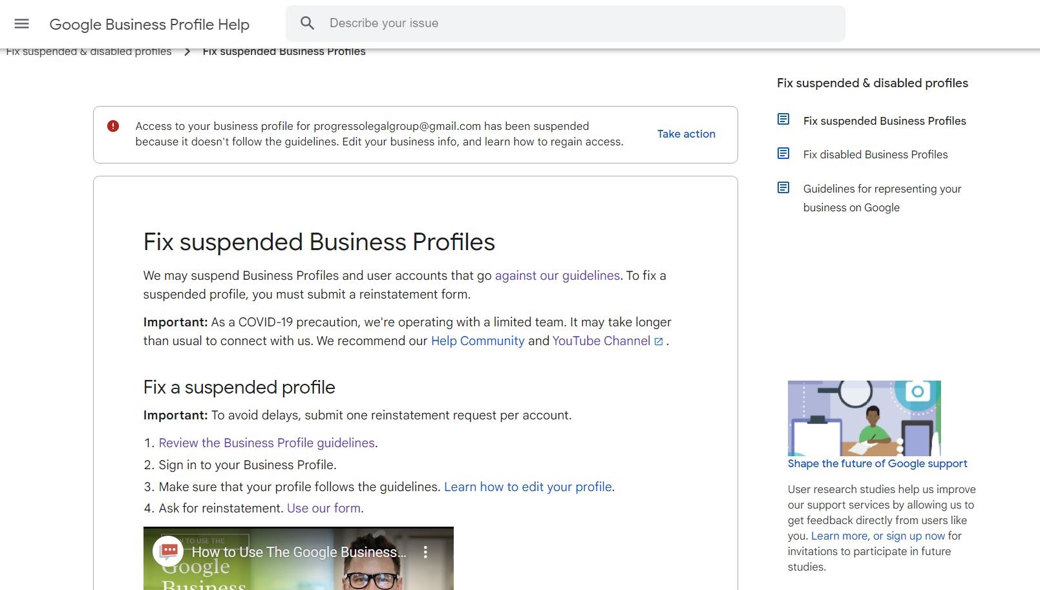The image size is (1040, 590).
Task: Open "Fix suspended Business Profiles" sidebar link
Action: [884, 121]
